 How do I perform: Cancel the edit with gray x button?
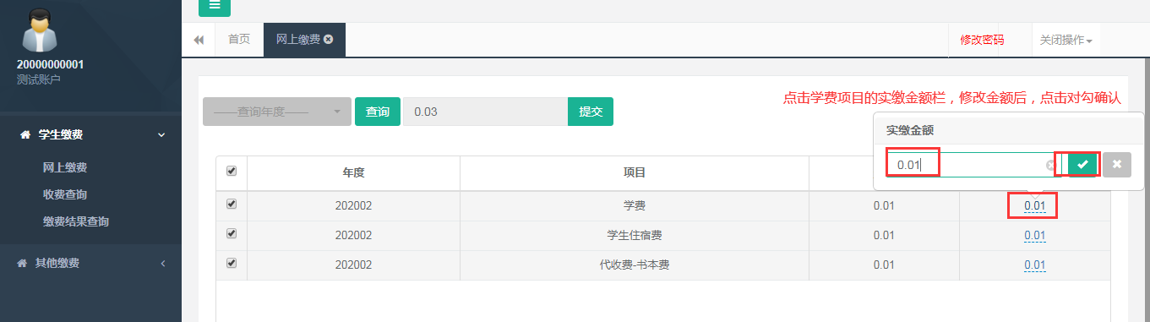click(1117, 164)
